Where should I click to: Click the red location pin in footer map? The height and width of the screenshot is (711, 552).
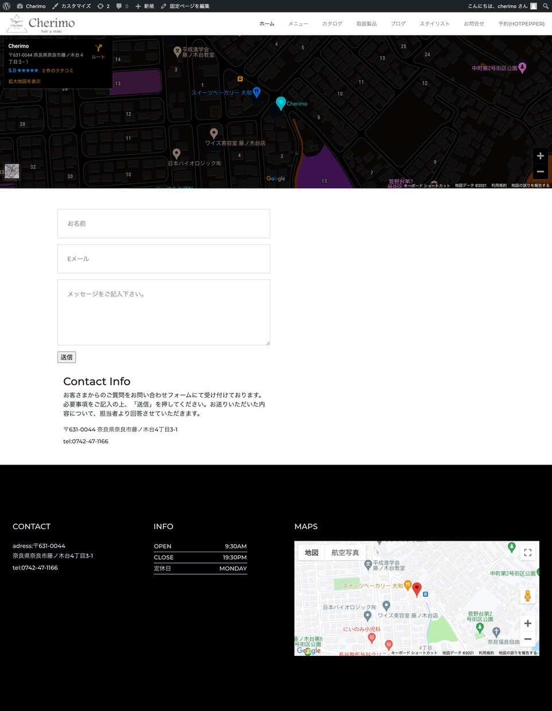coord(417,589)
